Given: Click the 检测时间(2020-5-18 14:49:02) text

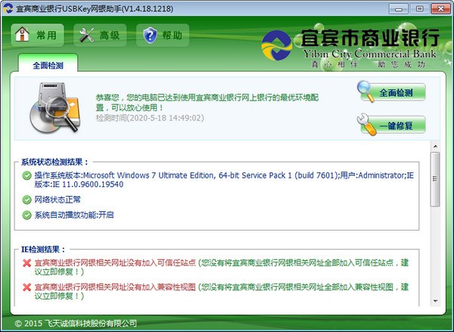Looking at the screenshot, I should pos(150,118).
